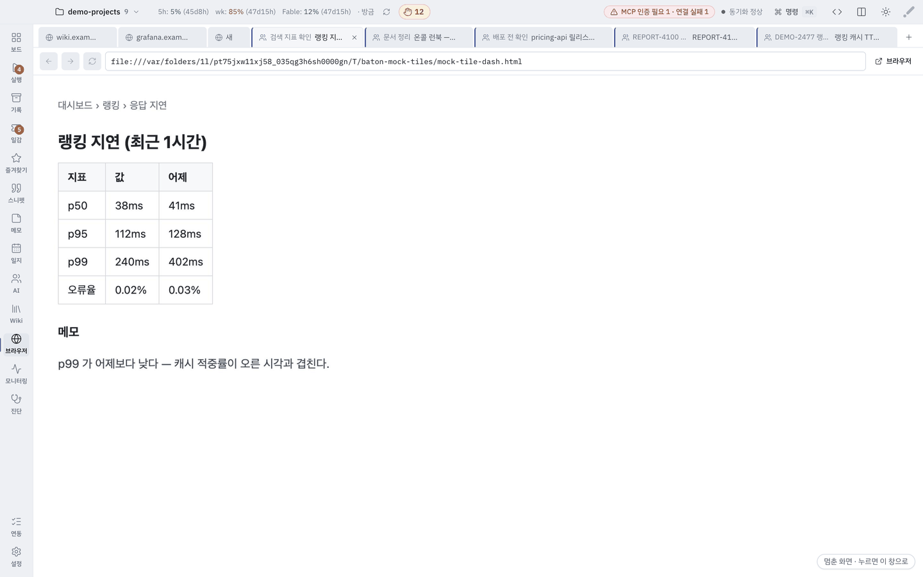The width and height of the screenshot is (923, 577).
Task: Open page in external 브라우저 link
Action: click(893, 62)
